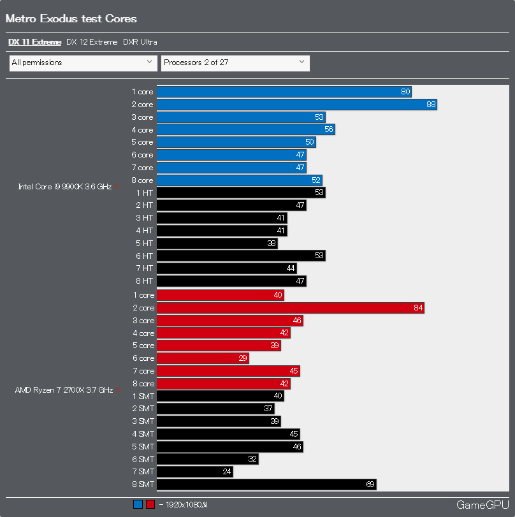The image size is (515, 517).
Task: Remove Intel Core i9 9900K via red X
Action: (x=117, y=187)
